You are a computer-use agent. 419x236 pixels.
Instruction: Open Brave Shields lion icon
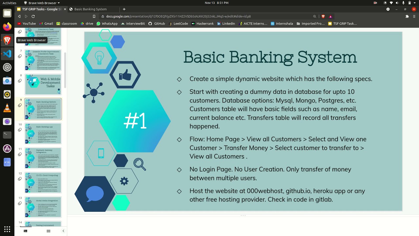tap(323, 16)
